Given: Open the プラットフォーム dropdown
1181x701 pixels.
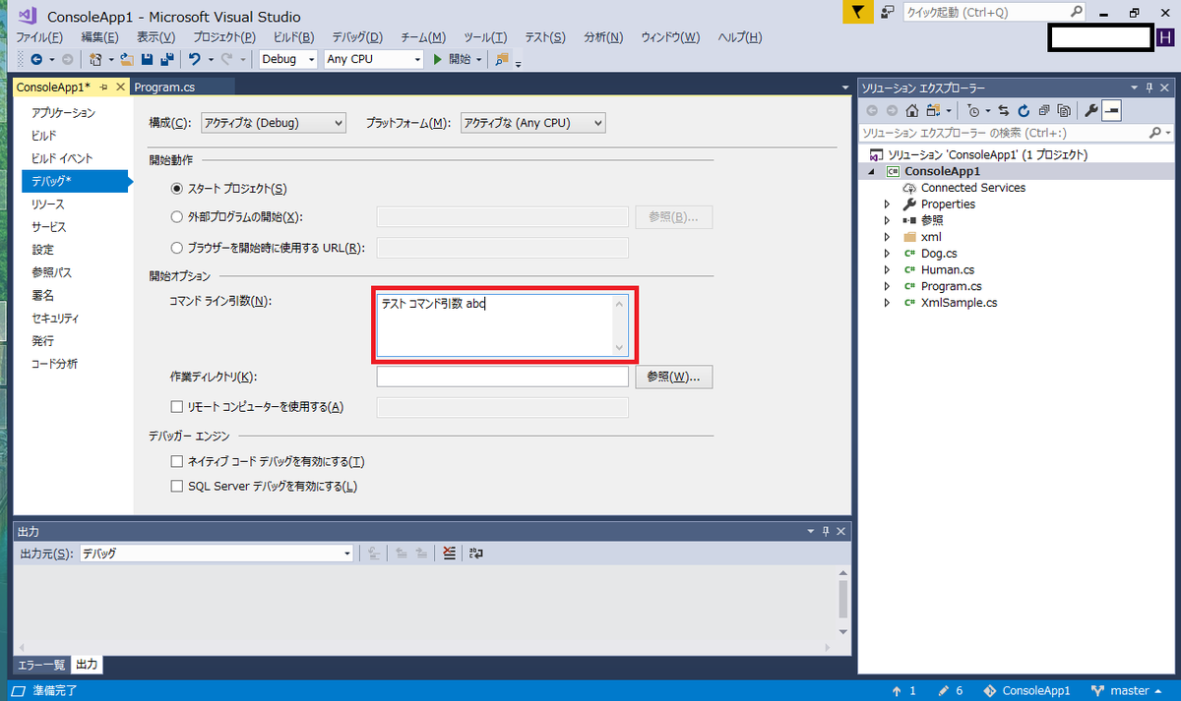Looking at the screenshot, I should pyautogui.click(x=531, y=123).
